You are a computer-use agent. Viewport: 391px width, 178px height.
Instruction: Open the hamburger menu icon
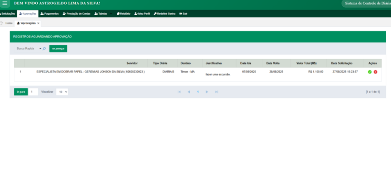point(5,3)
